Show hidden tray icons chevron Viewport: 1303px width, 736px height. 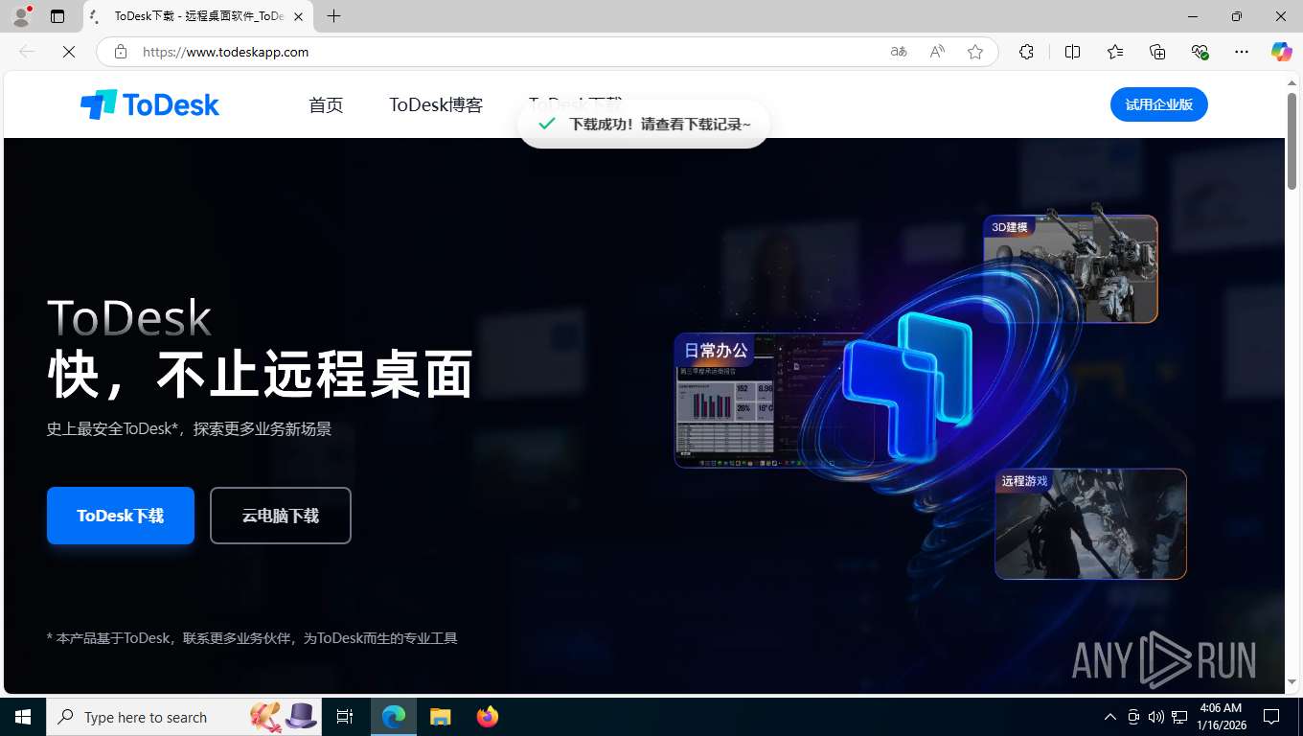(1110, 717)
